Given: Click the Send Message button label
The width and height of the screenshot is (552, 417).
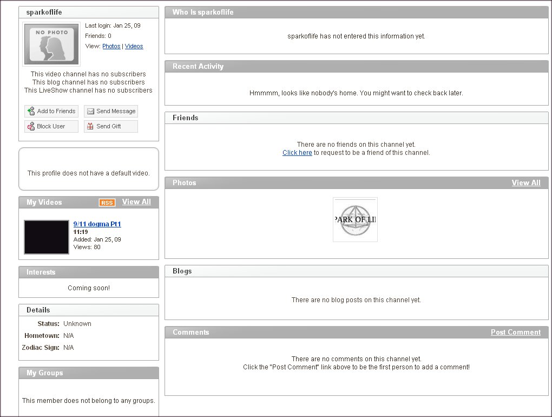Looking at the screenshot, I should coord(116,111).
